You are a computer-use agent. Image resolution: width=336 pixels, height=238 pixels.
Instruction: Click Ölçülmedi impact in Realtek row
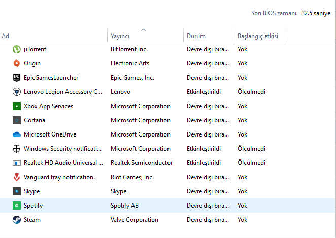[251, 163]
